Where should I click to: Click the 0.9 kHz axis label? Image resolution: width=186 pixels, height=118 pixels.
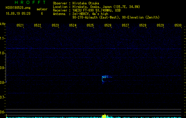click(x=2, y=68)
